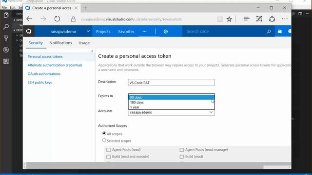Image resolution: width=312 pixels, height=175 pixels.
Task: Open the navigation bar overflow ellipsis menu
Action: (x=144, y=31)
